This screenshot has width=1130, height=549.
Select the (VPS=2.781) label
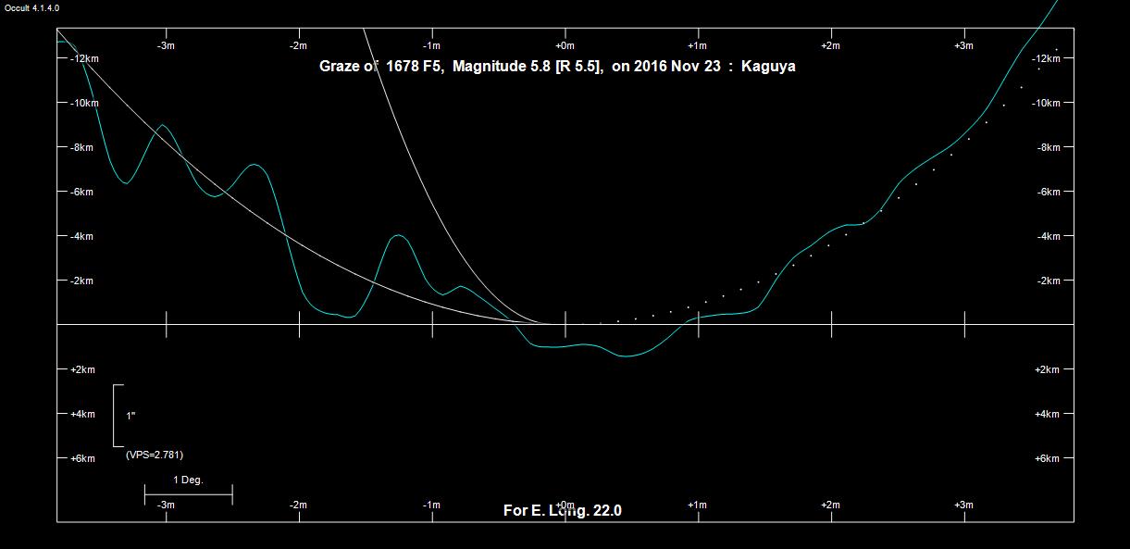click(160, 455)
